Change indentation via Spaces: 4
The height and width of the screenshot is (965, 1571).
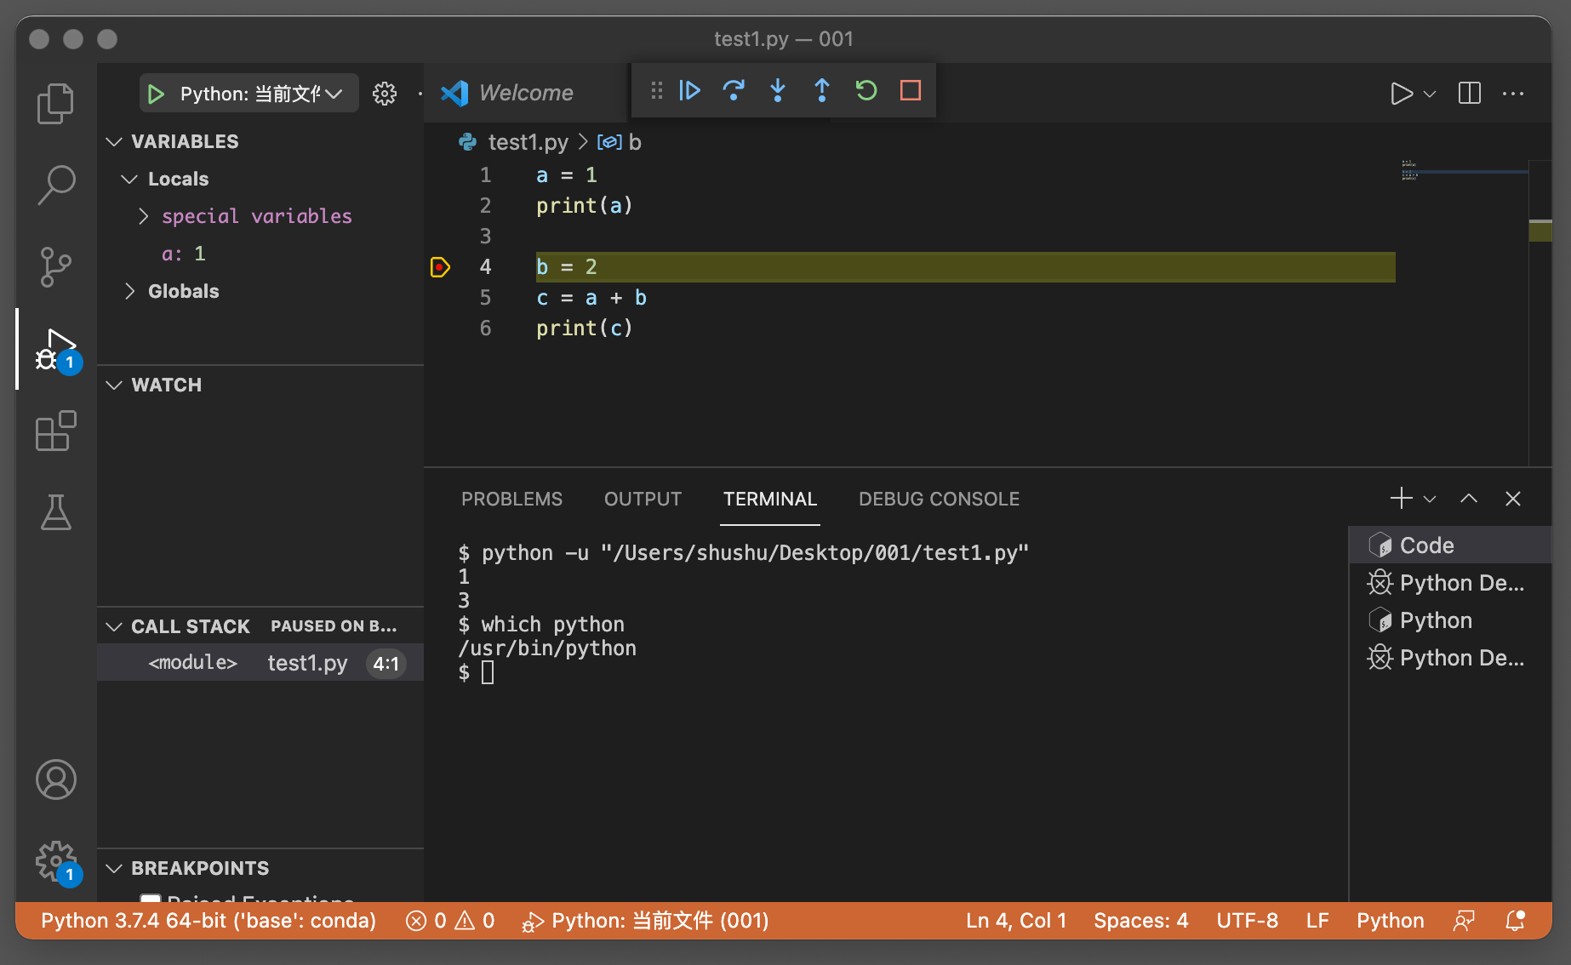coord(1140,921)
